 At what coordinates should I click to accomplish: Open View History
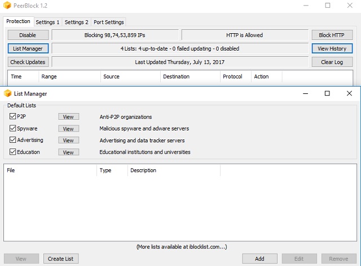click(332, 48)
